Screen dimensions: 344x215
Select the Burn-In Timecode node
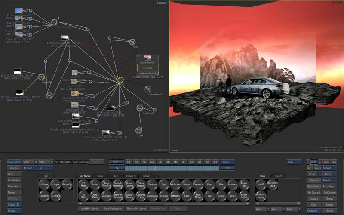tap(118, 196)
